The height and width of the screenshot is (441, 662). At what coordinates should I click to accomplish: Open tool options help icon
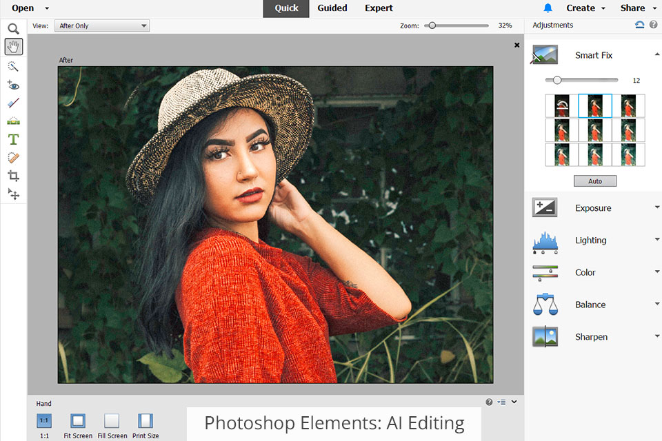click(x=489, y=402)
